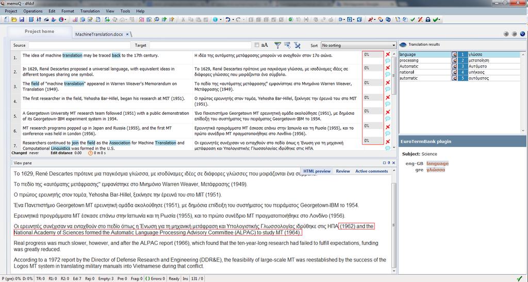This screenshot has width=528, height=282.
Task: Click lookup icon beside 'language' result
Action: point(454,55)
